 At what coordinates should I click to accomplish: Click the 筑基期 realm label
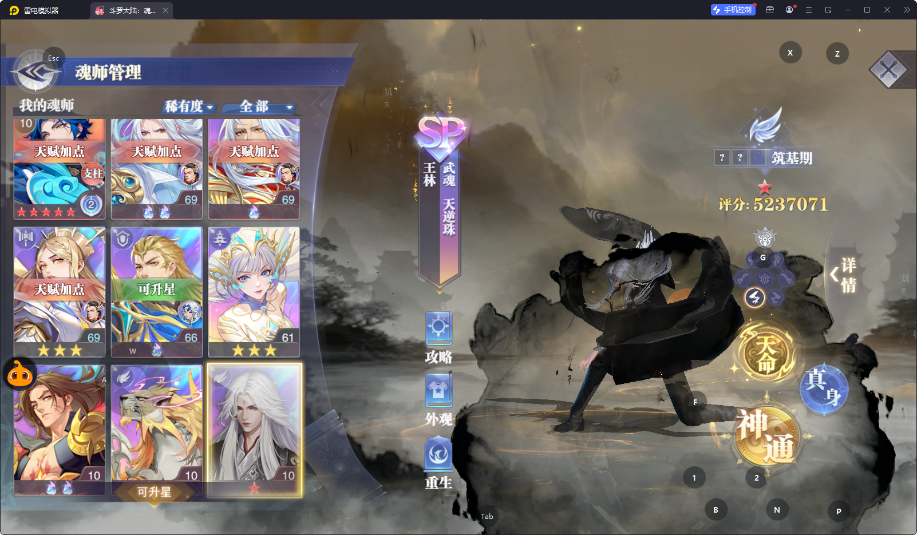pyautogui.click(x=792, y=158)
